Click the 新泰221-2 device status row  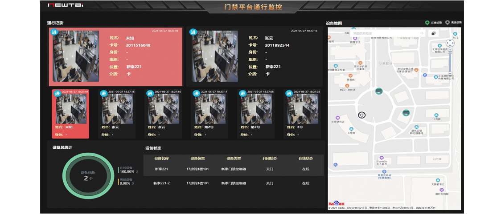click(233, 183)
